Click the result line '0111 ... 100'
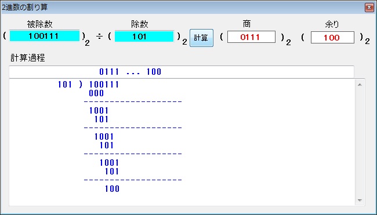377x215 pixels. pyautogui.click(x=130, y=72)
